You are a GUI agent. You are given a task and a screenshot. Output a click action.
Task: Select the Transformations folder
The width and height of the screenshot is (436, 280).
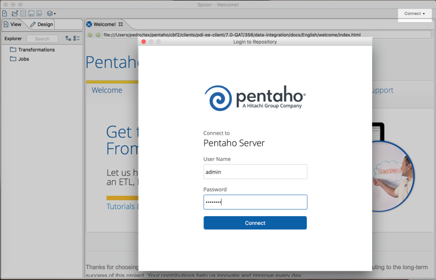(x=33, y=50)
